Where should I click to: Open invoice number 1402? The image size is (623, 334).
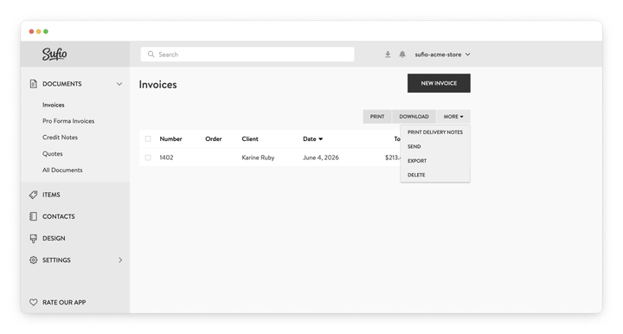[166, 157]
